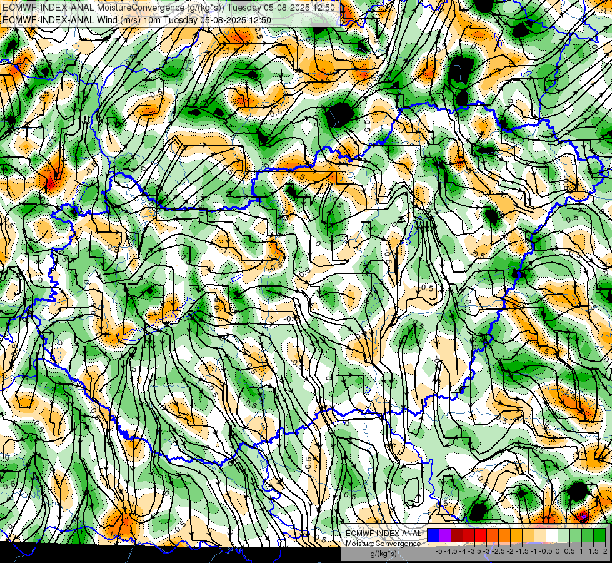
Task: Click the blue legend swatch below -5
Action: click(x=433, y=535)
